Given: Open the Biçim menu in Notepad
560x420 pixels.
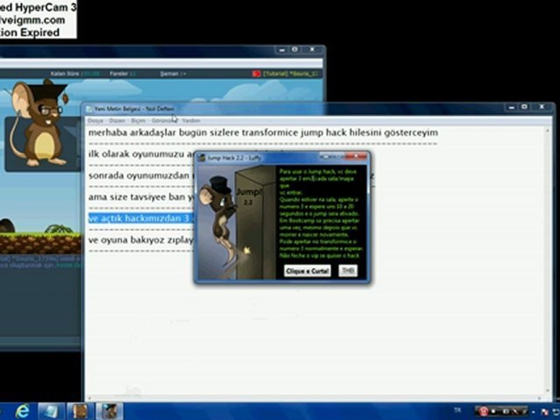Looking at the screenshot, I should click(x=138, y=121).
